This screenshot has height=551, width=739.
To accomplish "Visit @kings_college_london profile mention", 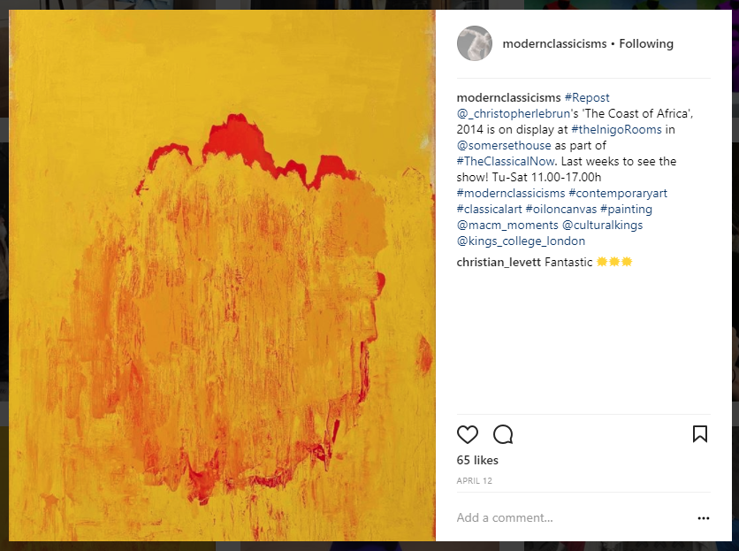I will point(521,241).
